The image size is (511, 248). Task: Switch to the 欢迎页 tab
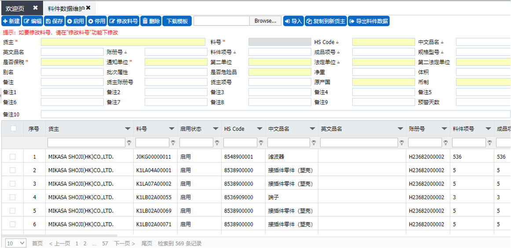[x=15, y=8]
